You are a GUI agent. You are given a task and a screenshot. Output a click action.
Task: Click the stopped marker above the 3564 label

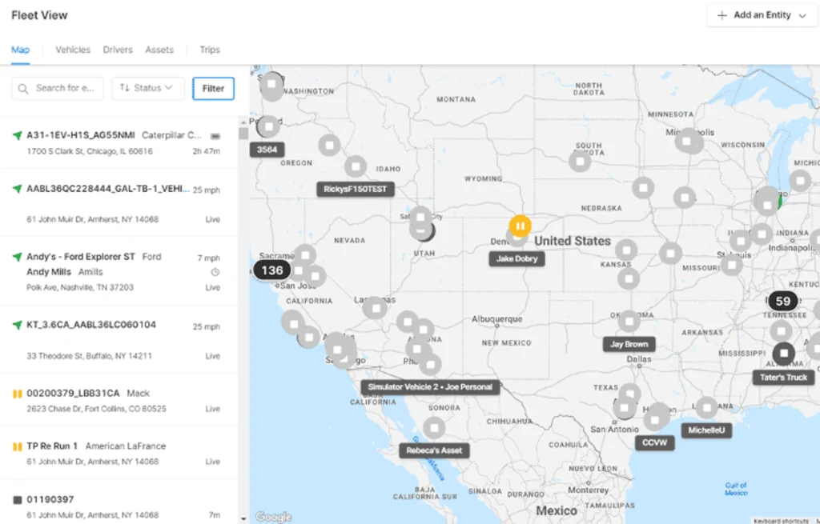pyautogui.click(x=268, y=126)
